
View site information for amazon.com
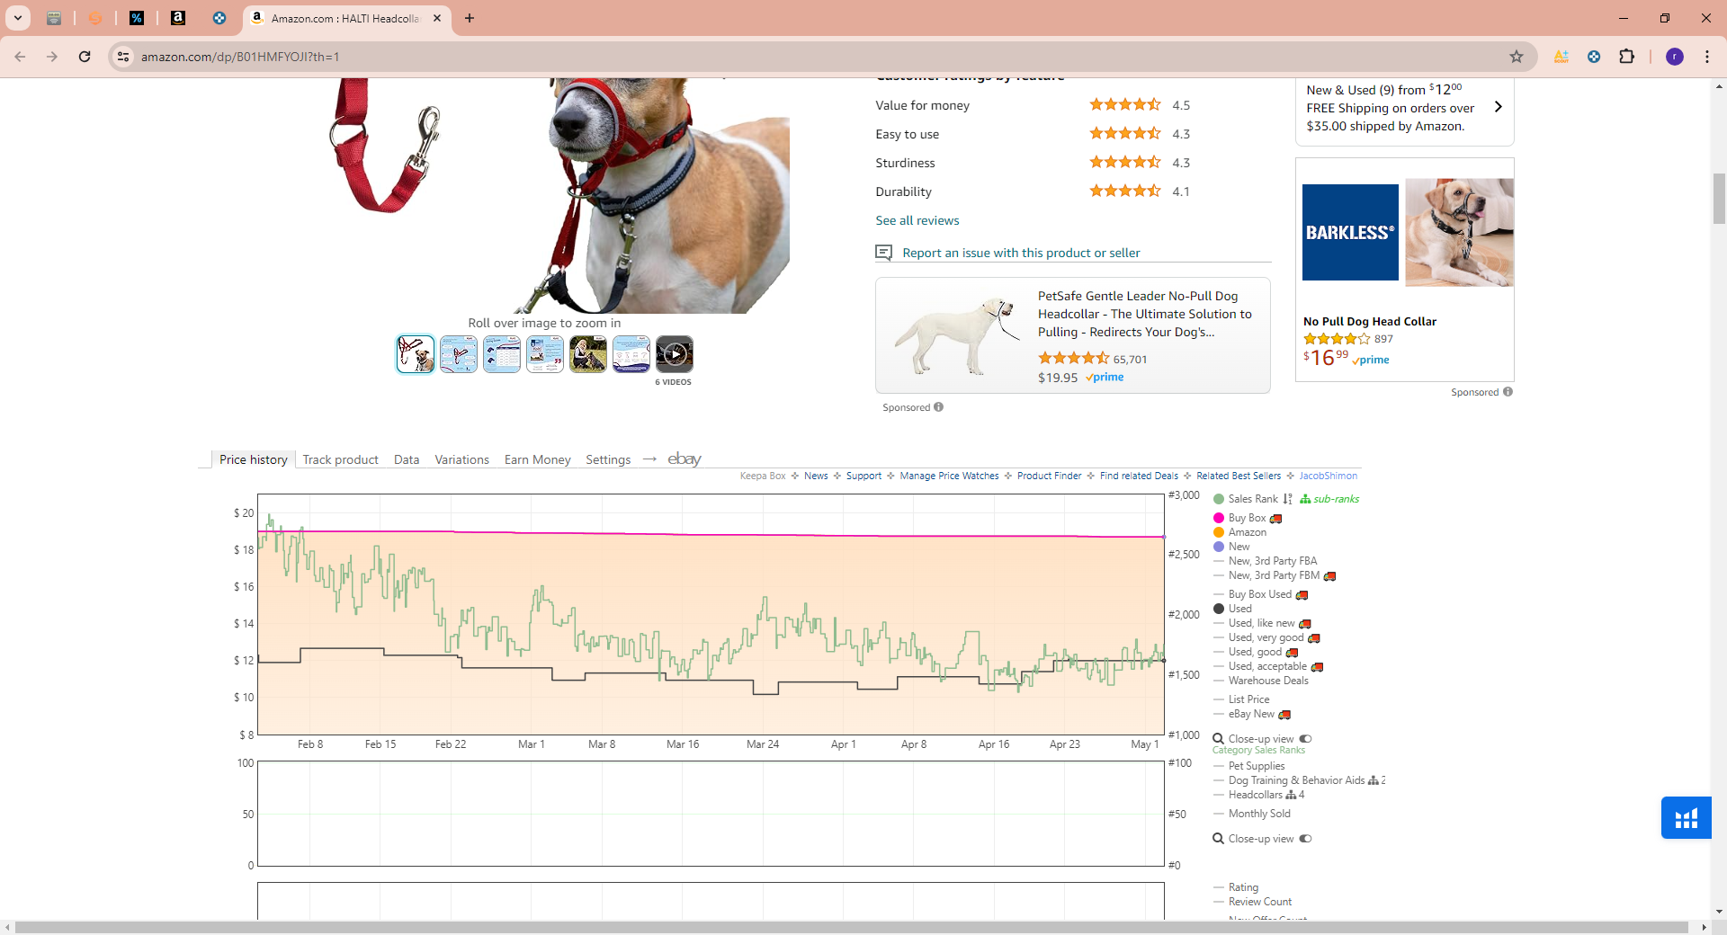tap(123, 57)
